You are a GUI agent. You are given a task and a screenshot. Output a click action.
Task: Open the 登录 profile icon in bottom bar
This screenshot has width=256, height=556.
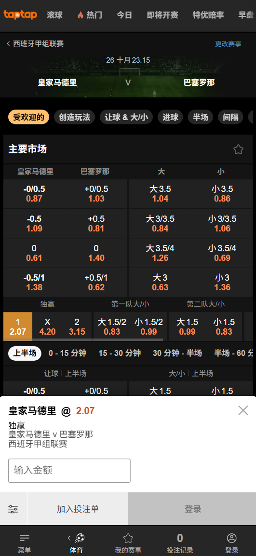coord(231,543)
